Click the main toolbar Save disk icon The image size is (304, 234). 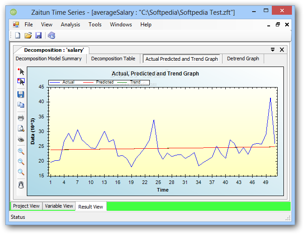38,35
